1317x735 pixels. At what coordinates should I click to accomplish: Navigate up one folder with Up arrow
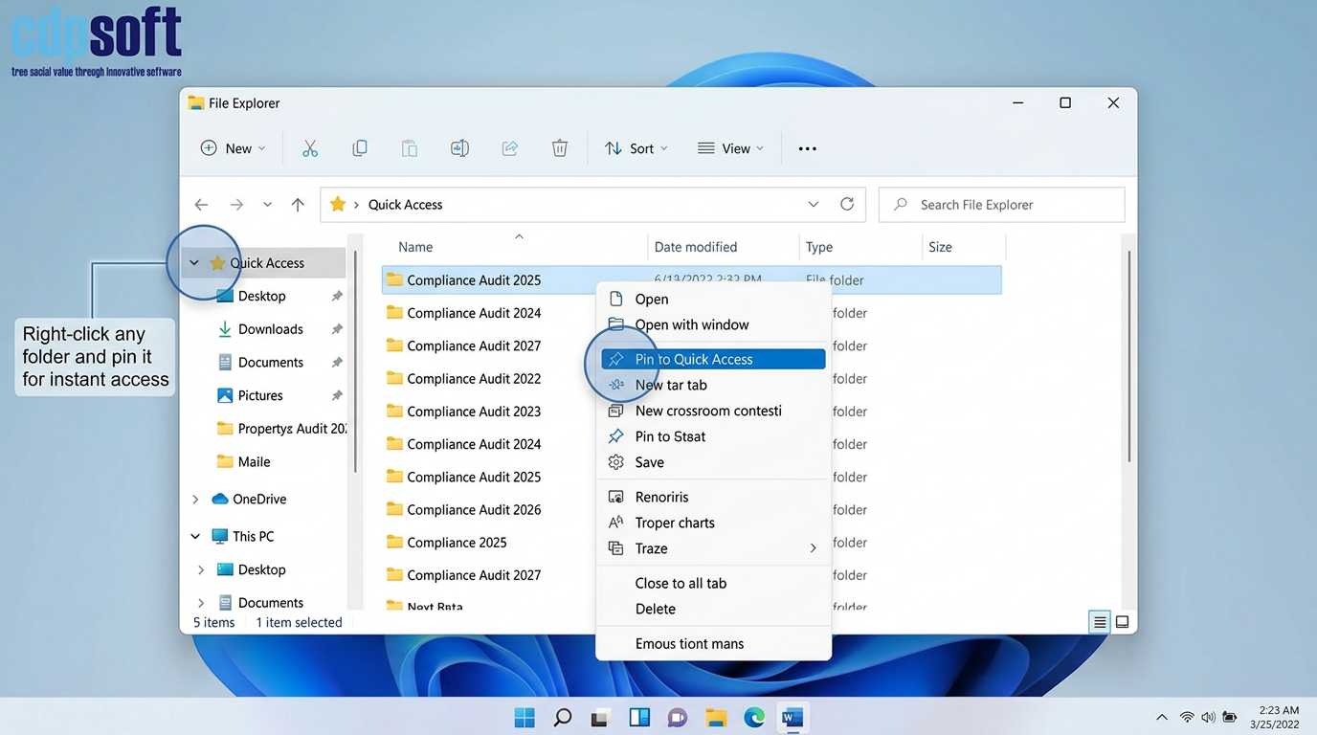tap(298, 205)
